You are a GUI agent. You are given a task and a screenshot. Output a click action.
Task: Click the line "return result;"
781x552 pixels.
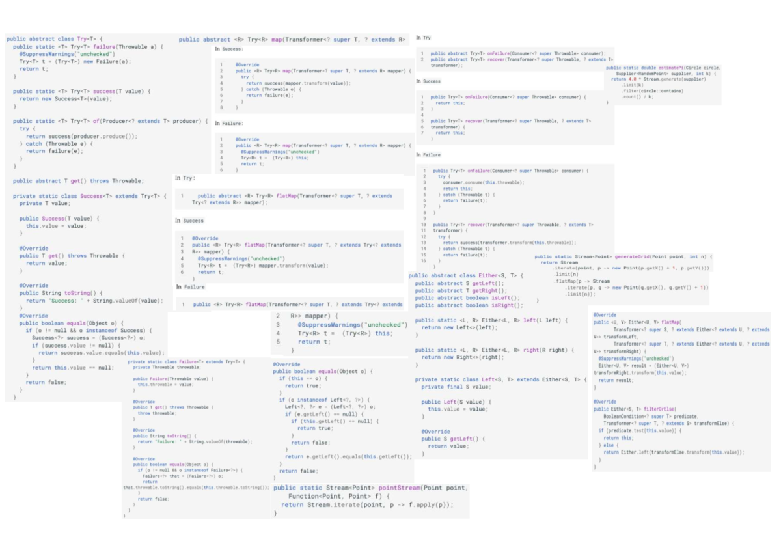[616, 380]
